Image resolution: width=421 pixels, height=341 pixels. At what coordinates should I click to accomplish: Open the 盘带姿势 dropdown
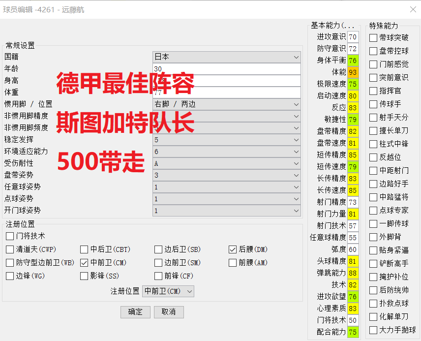pos(227,175)
